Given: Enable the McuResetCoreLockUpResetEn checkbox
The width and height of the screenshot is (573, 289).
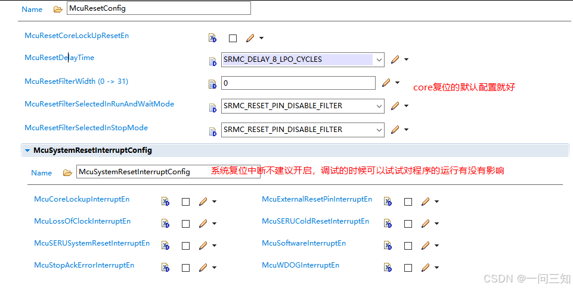Looking at the screenshot, I should [x=233, y=38].
